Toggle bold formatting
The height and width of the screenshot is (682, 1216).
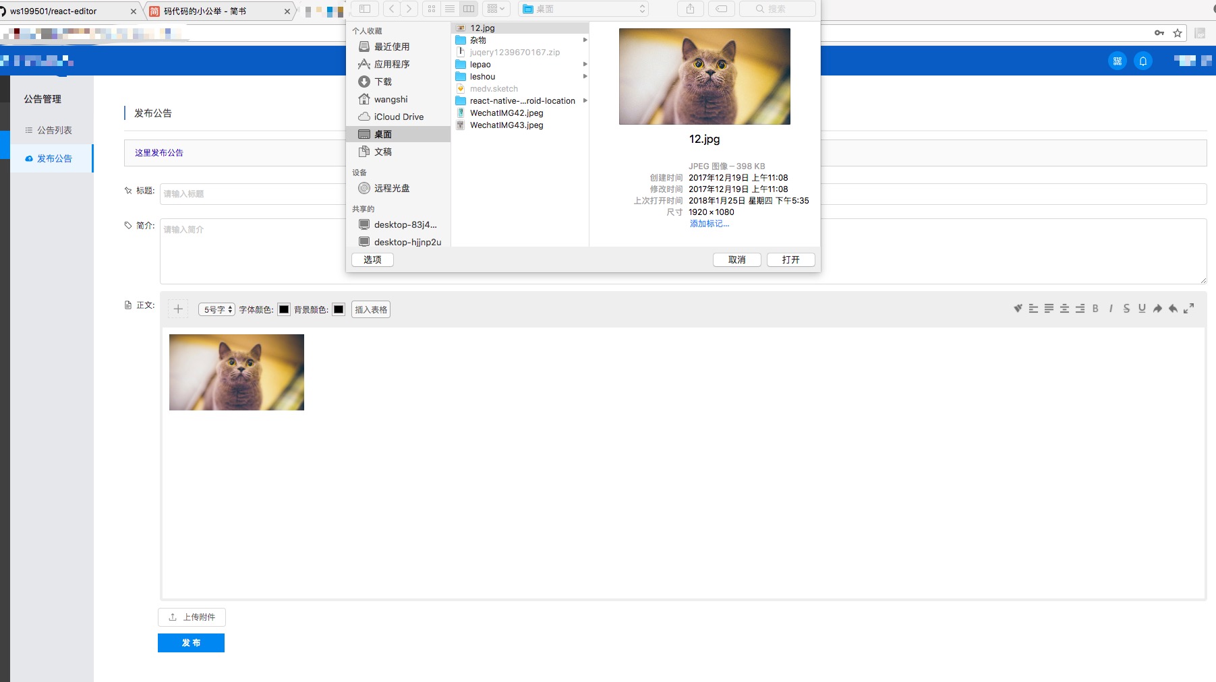[1095, 309]
